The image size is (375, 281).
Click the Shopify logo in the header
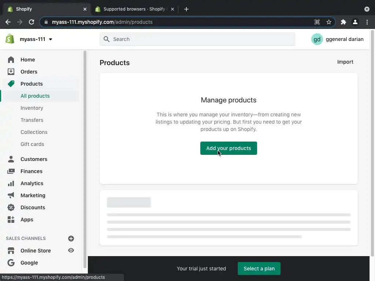[10, 39]
